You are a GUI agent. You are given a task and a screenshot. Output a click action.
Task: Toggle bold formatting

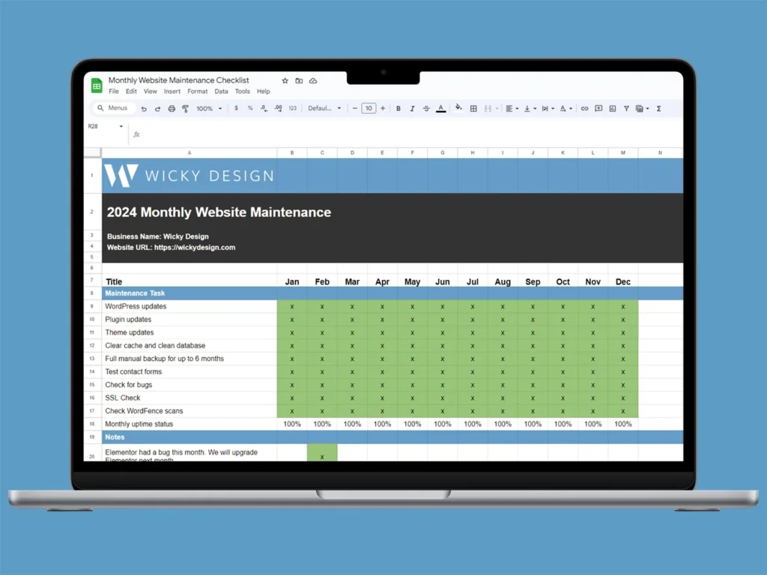tap(397, 108)
